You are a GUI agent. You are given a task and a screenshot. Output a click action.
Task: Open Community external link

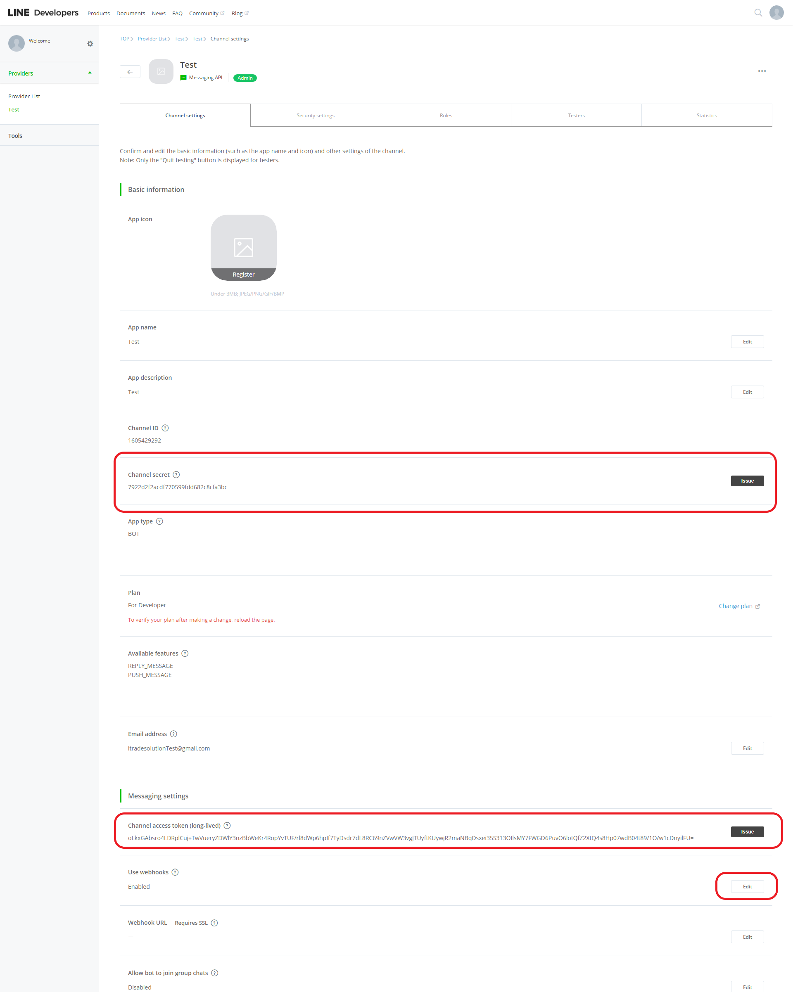pos(207,13)
